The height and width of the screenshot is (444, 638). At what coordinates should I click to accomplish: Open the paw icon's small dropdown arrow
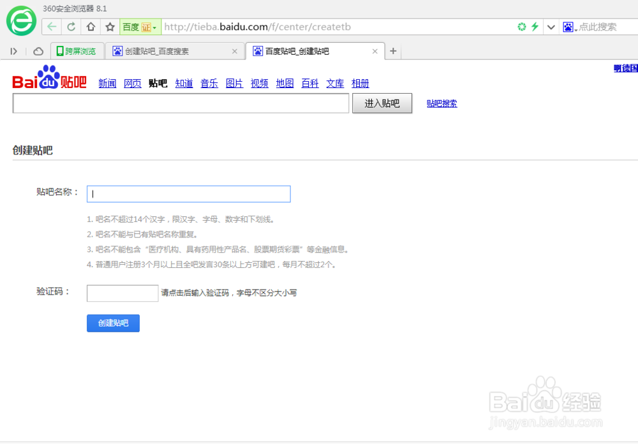click(x=575, y=29)
